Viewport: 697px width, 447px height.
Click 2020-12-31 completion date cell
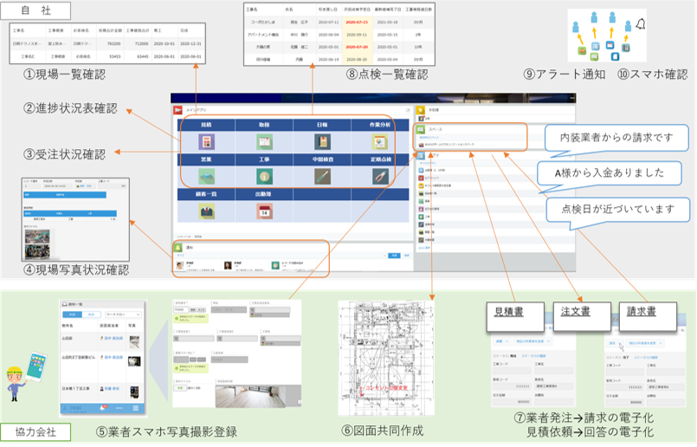click(190, 43)
